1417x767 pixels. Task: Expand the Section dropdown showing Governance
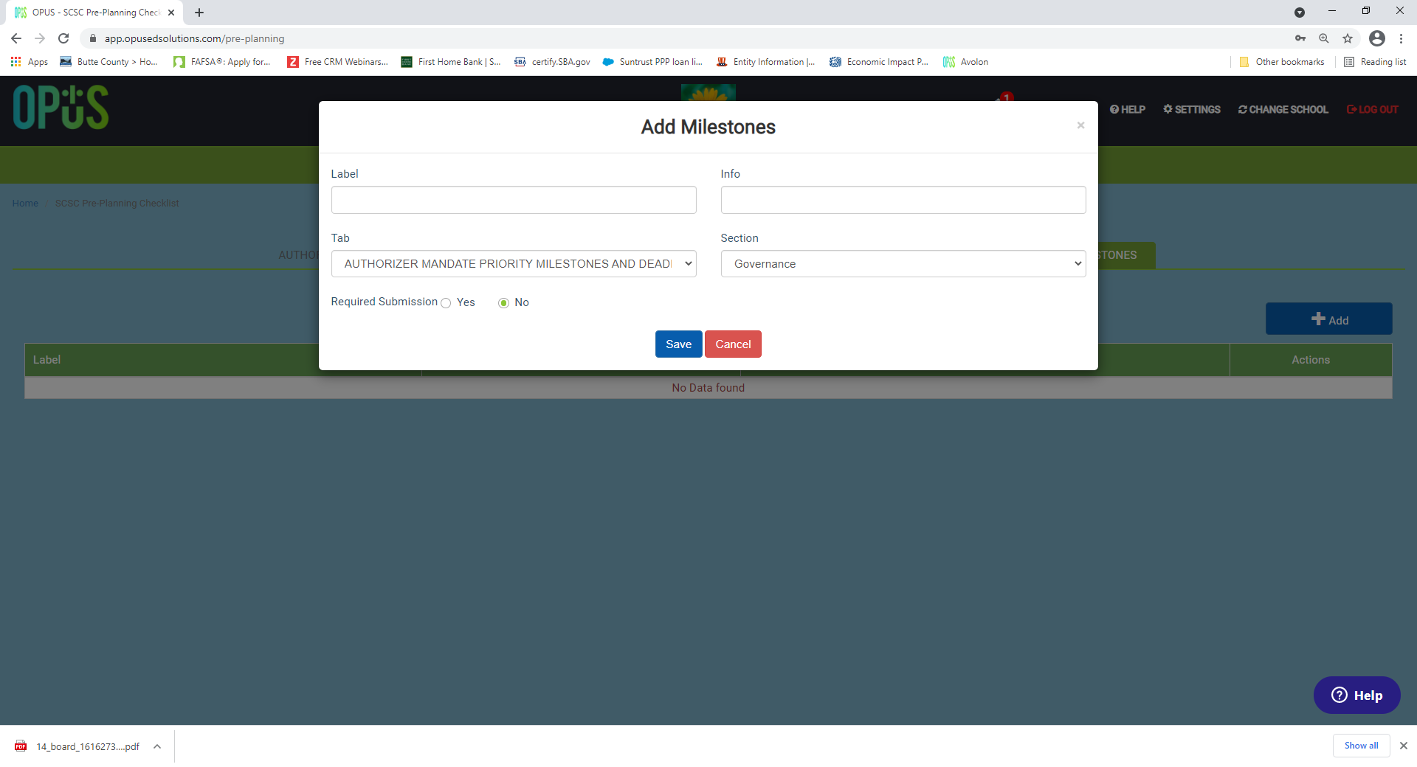(903, 264)
